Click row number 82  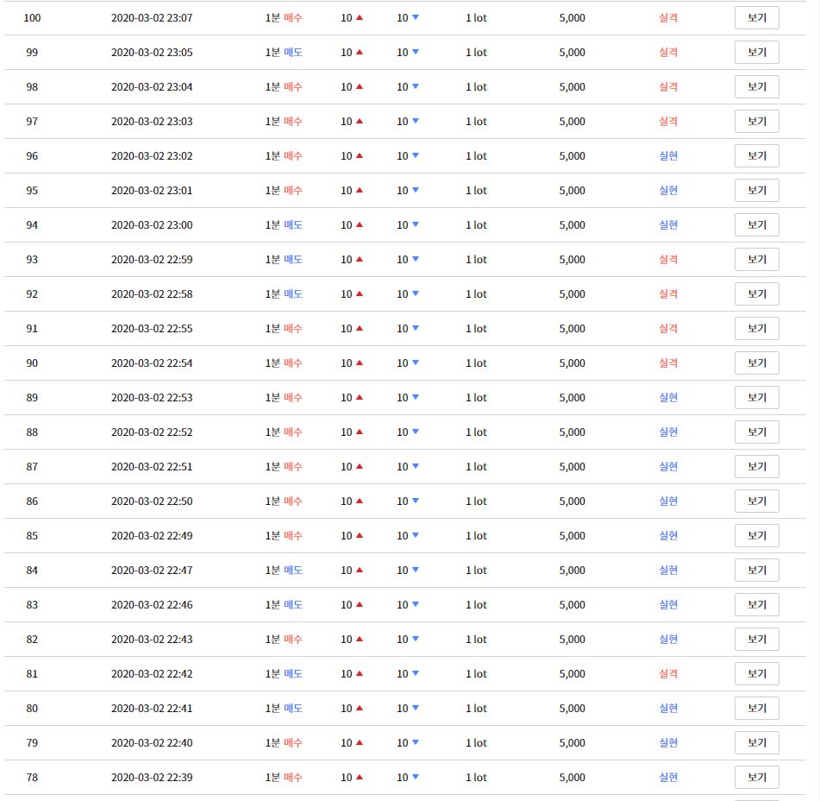[32, 640]
